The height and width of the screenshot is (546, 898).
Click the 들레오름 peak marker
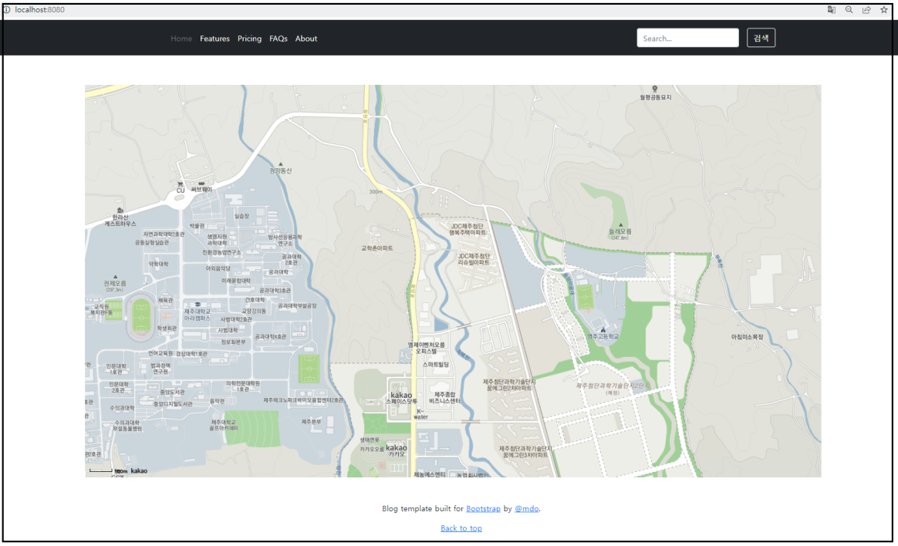(x=620, y=231)
